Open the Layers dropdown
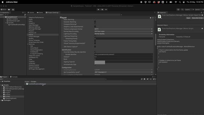The height and width of the screenshot is (115, 204). (x=189, y=10)
